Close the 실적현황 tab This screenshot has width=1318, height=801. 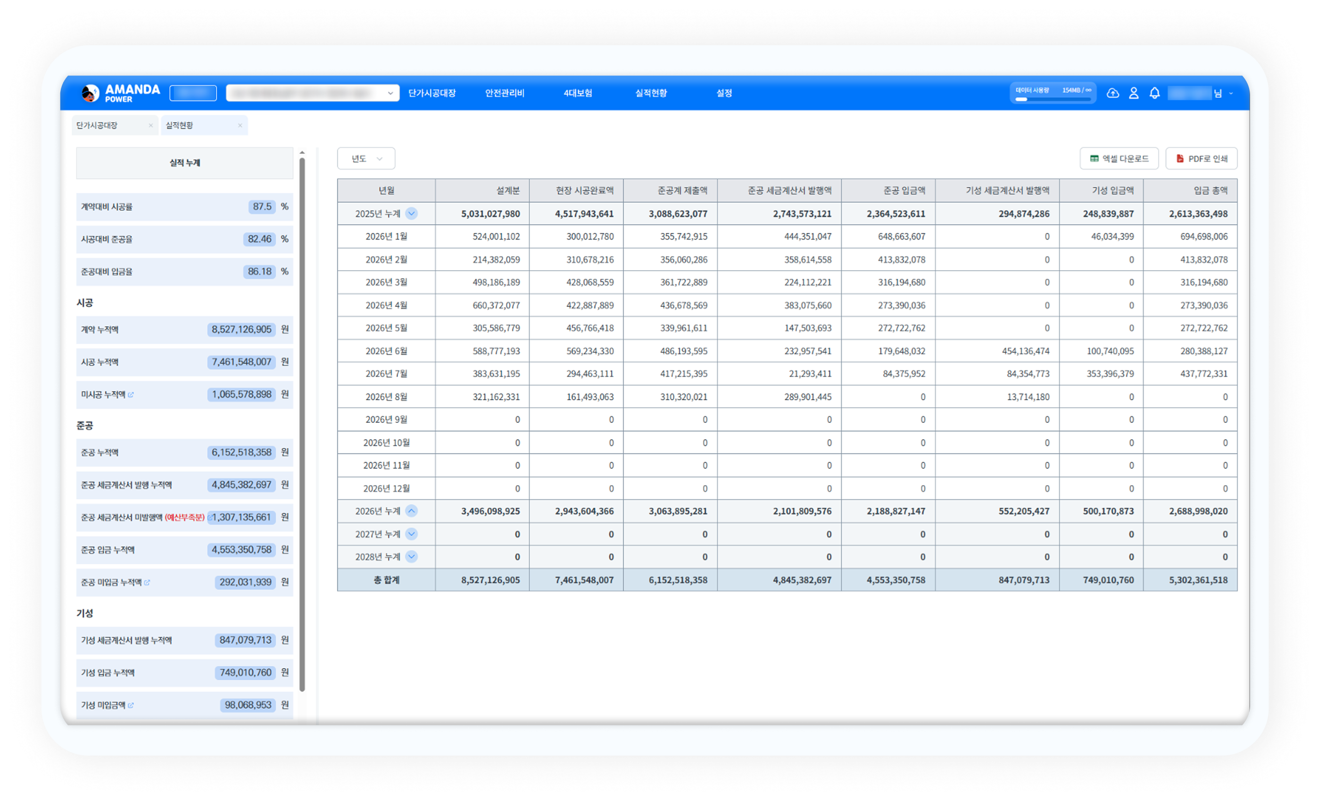240,126
